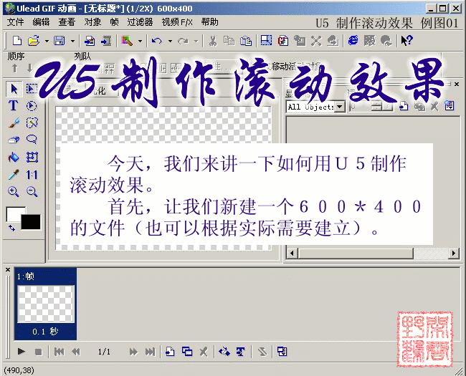This screenshot has height=376, width=466.
Task: Go to the first frame
Action: coord(59,352)
